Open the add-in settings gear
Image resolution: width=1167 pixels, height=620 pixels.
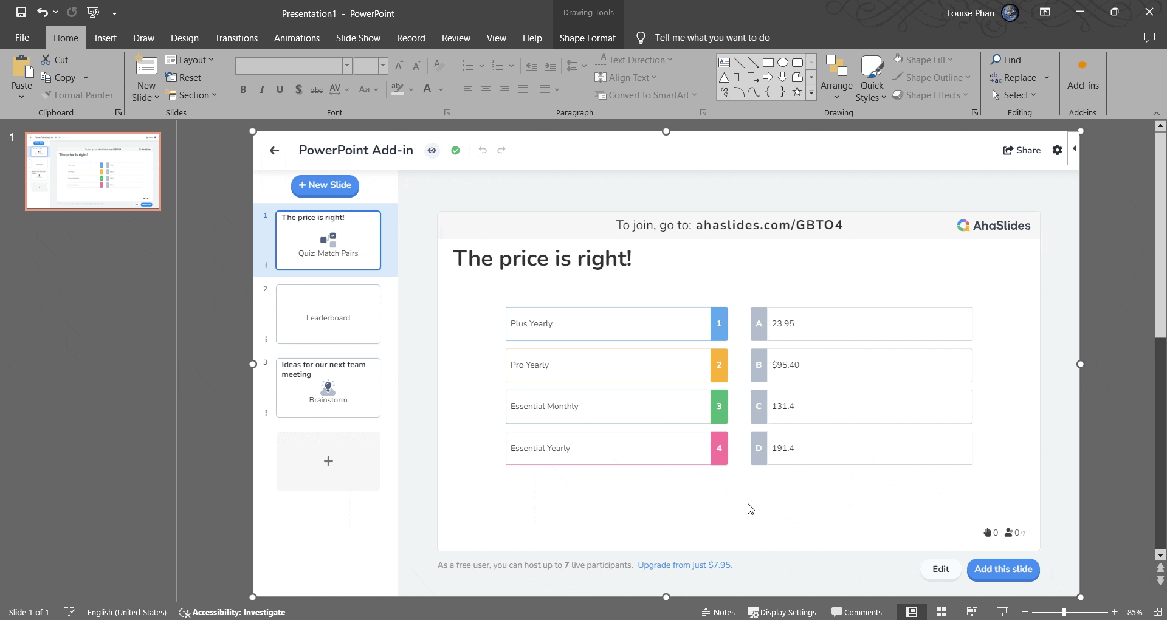coord(1057,150)
